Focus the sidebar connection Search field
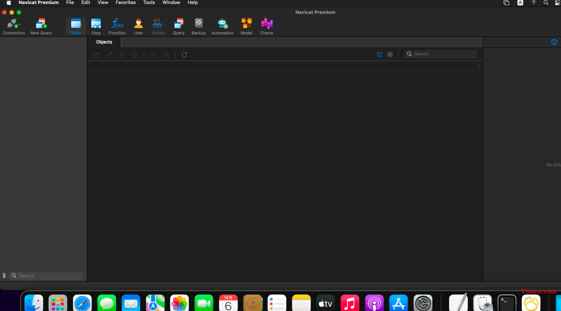The height and width of the screenshot is (311, 561). [46, 276]
